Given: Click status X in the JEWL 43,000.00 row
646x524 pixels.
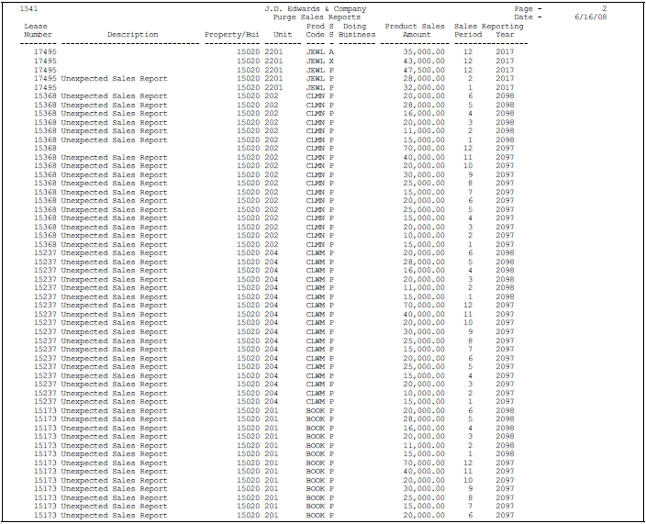Looking at the screenshot, I should coord(331,61).
